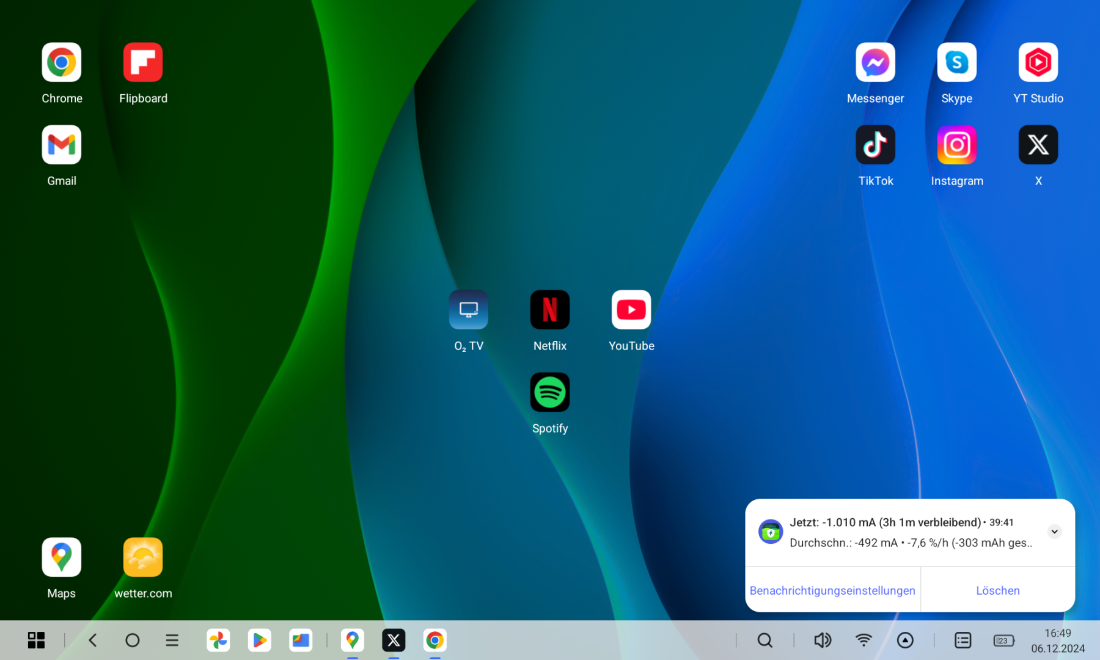Open Play Store from taskbar
Screen dimensions: 1100x660
tap(259, 640)
